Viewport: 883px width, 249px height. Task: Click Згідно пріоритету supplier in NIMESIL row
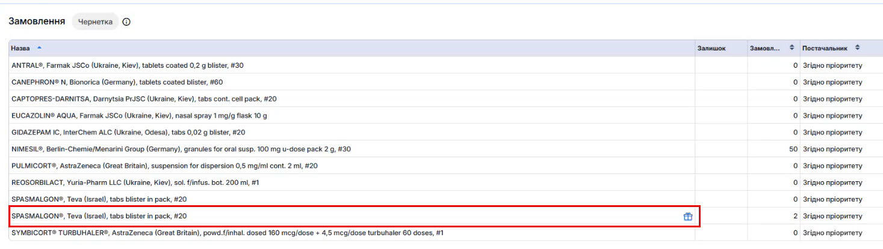[x=832, y=149]
